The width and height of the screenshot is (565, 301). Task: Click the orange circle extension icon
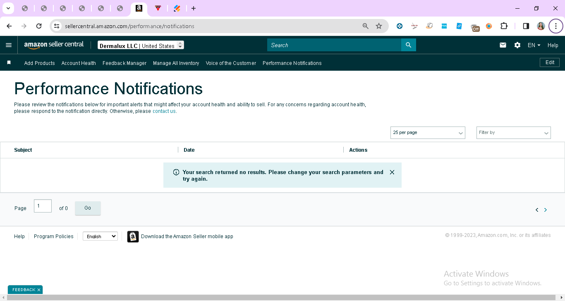point(489,26)
